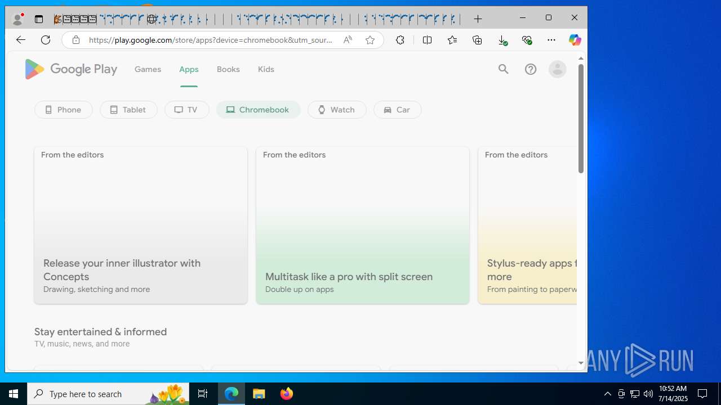Click the Meet Now tray icon
This screenshot has height=405, width=721.
tap(621, 394)
